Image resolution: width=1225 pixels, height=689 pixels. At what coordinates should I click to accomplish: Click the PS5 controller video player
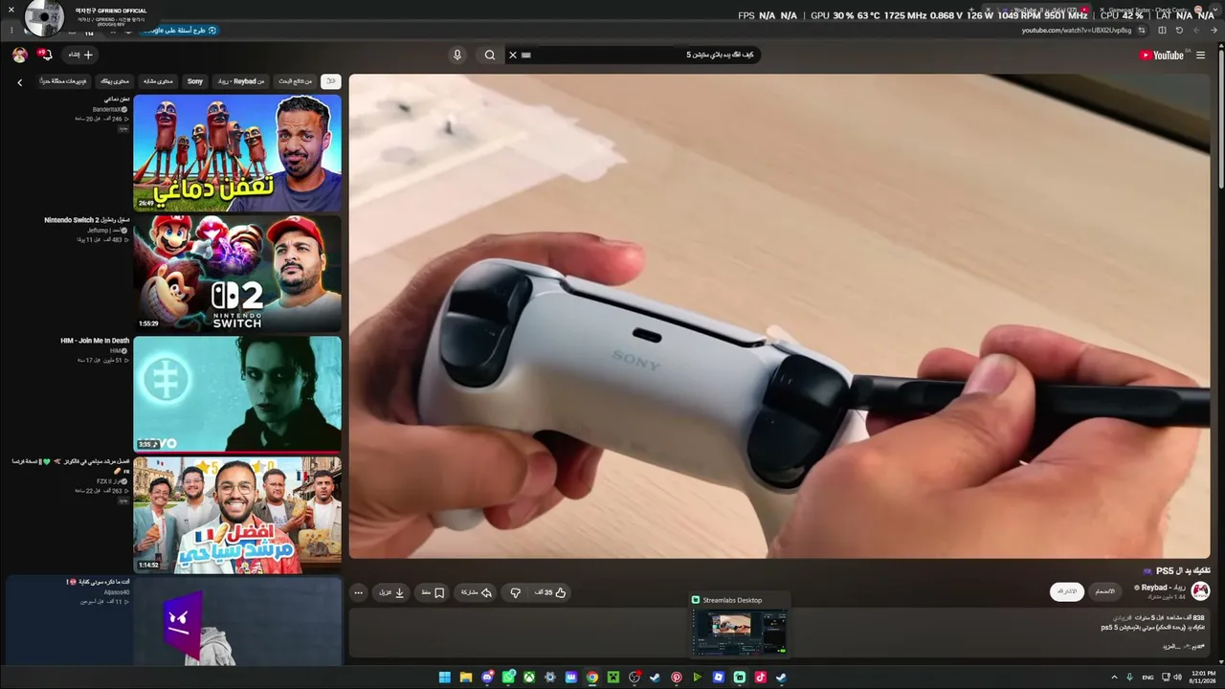point(779,316)
